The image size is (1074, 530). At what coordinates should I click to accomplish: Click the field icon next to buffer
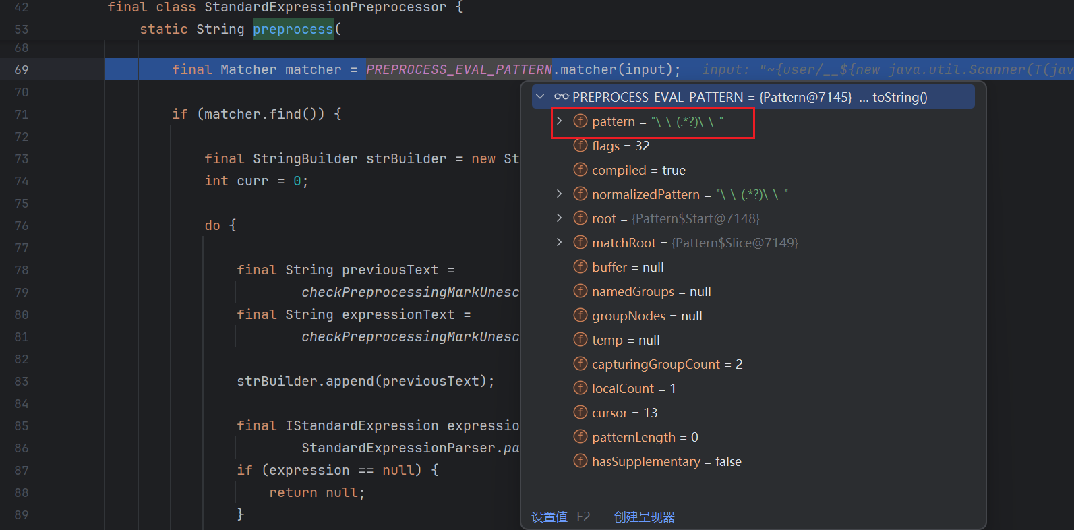coord(580,267)
